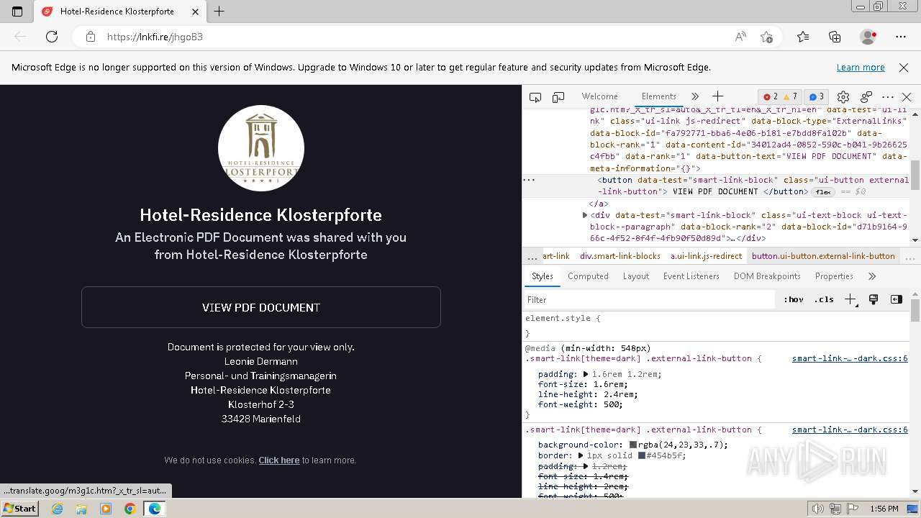Open the Favorites list

point(803,37)
